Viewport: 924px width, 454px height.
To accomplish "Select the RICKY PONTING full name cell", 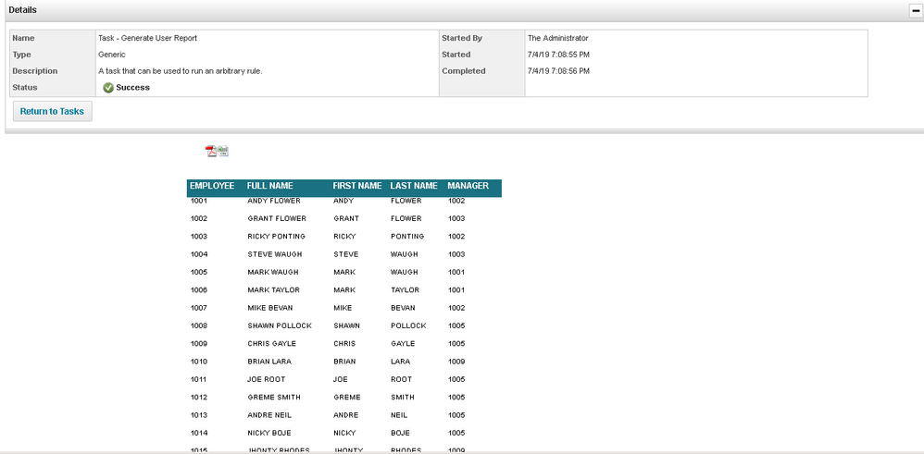I will click(x=276, y=237).
